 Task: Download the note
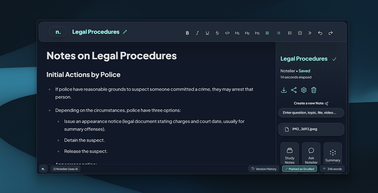point(284,90)
